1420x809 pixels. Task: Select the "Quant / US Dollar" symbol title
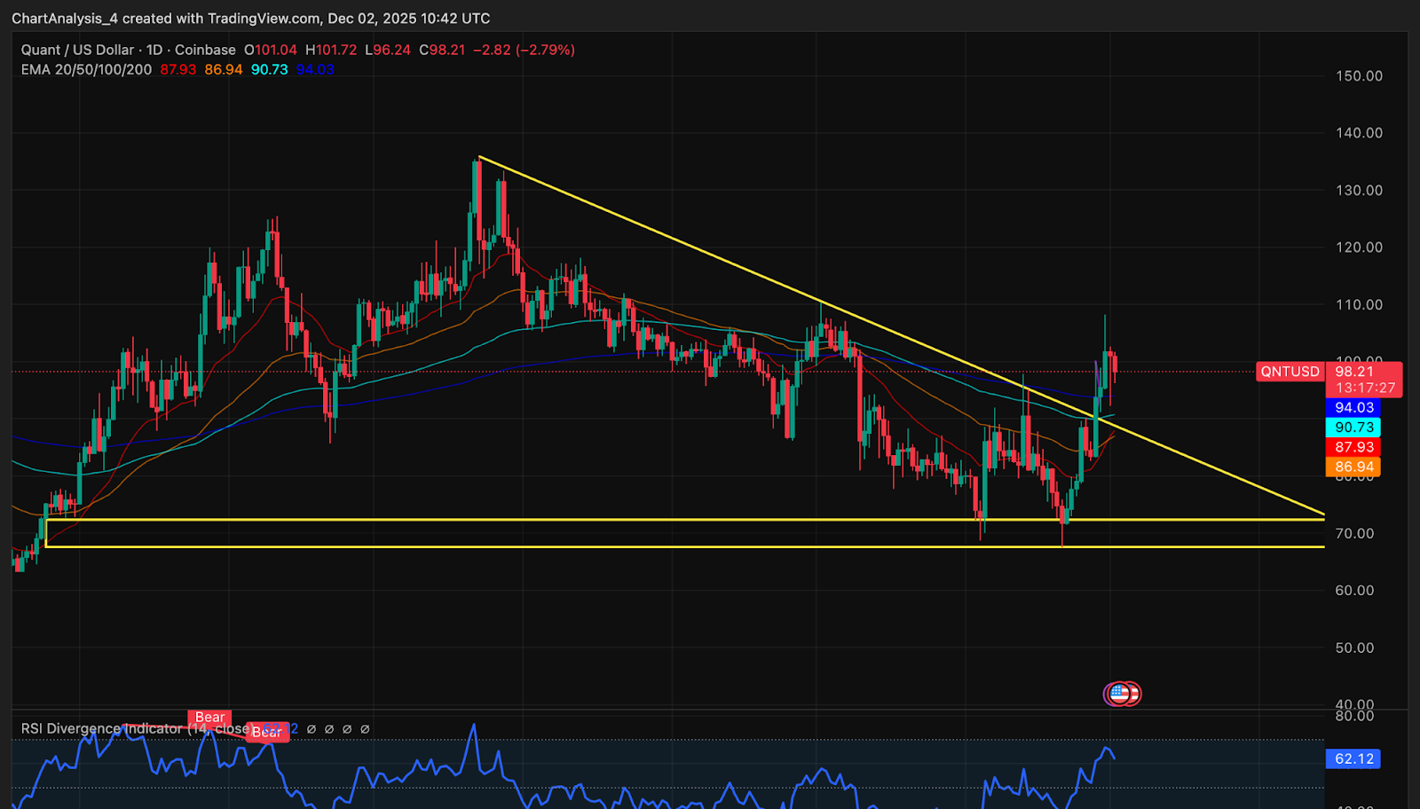click(x=77, y=50)
